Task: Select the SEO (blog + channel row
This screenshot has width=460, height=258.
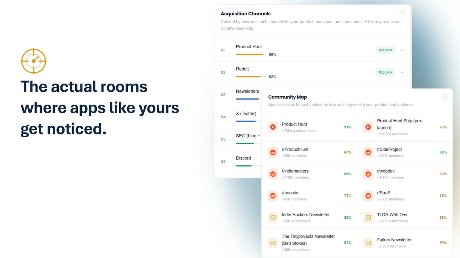Action: point(238,139)
